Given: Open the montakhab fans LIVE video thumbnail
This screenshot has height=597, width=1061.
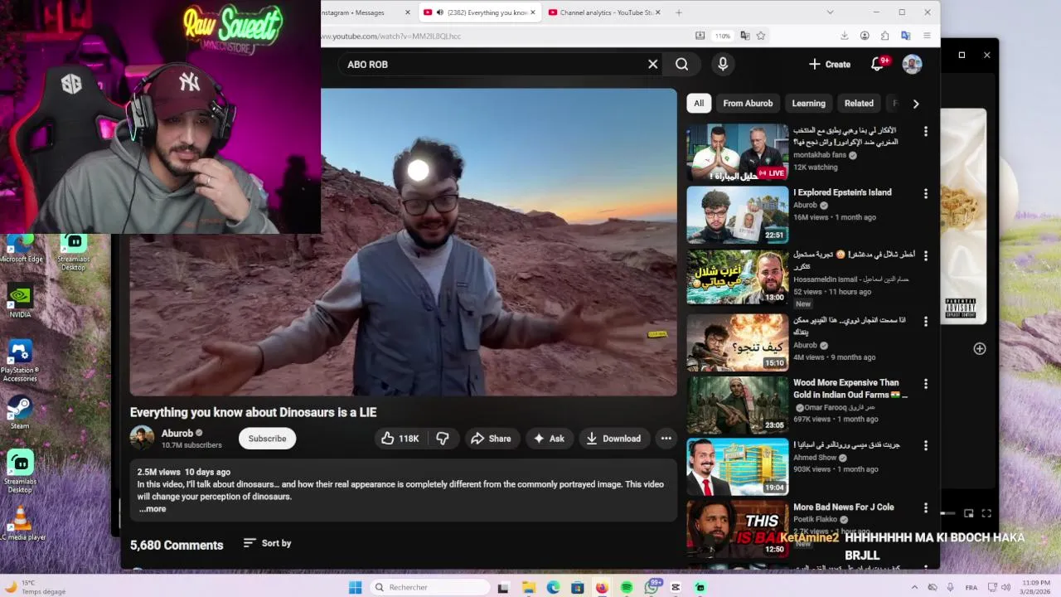Looking at the screenshot, I should coord(737,153).
